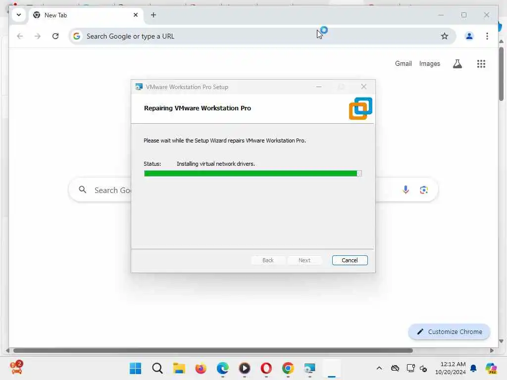This screenshot has width=507, height=380.
Task: Click the Google icon in the address bar
Action: click(x=77, y=36)
